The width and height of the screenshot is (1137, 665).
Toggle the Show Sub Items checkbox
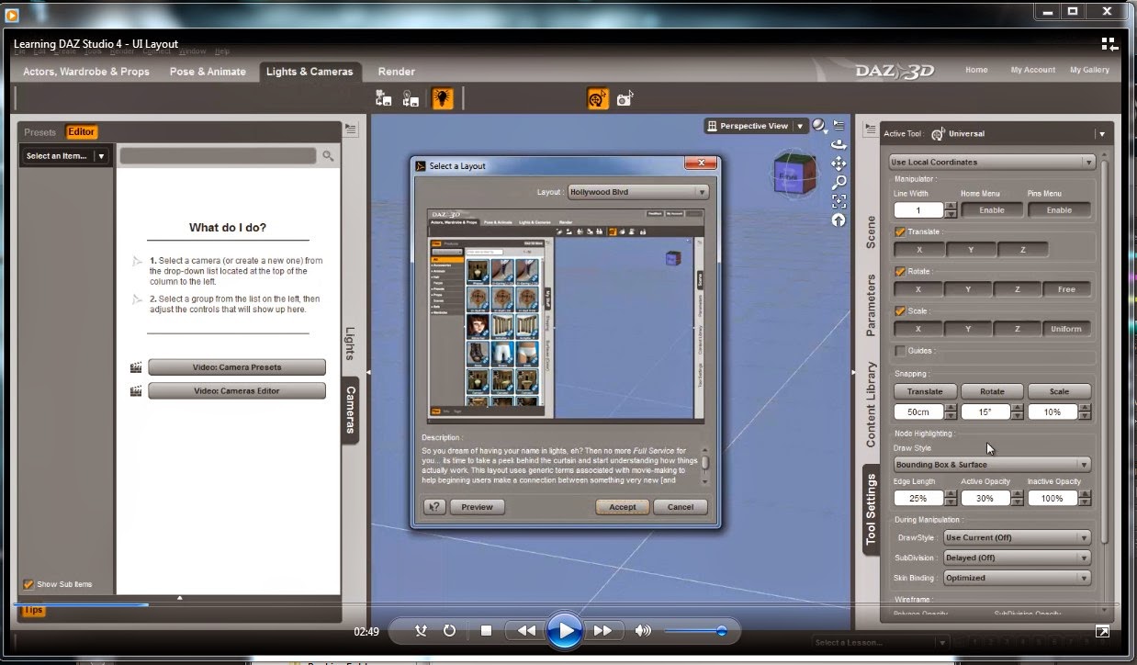(28, 584)
